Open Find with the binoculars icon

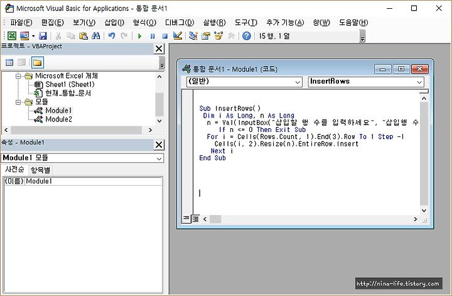coord(95,36)
